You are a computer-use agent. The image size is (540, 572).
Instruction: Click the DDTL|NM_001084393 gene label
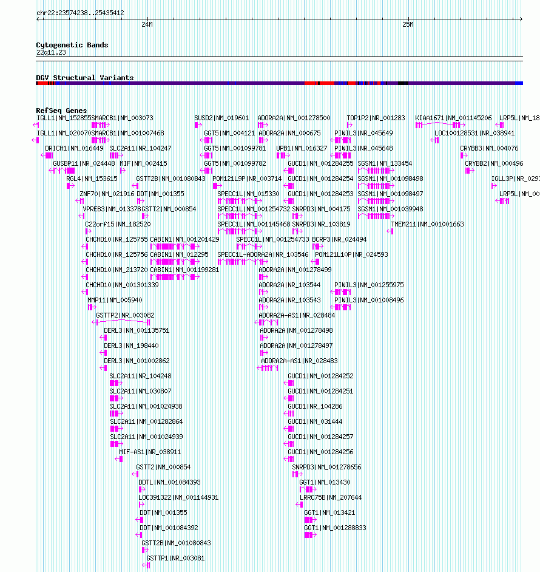pyautogui.click(x=169, y=482)
